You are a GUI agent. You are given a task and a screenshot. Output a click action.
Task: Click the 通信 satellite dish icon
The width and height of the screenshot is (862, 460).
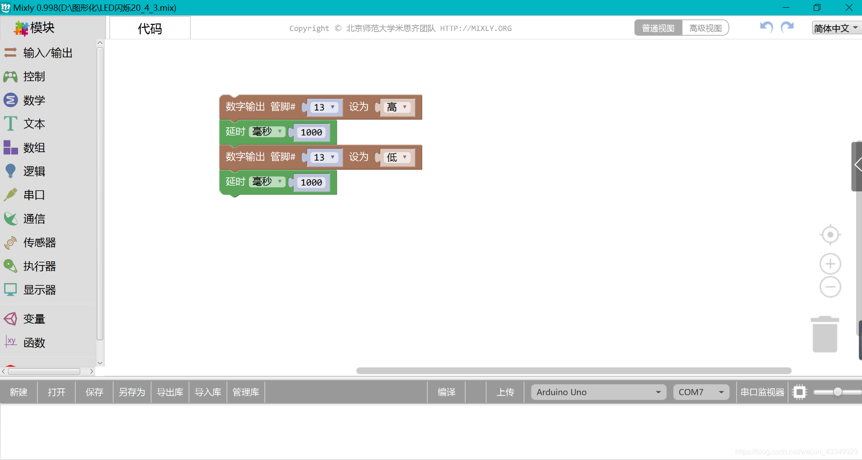pyautogui.click(x=10, y=219)
